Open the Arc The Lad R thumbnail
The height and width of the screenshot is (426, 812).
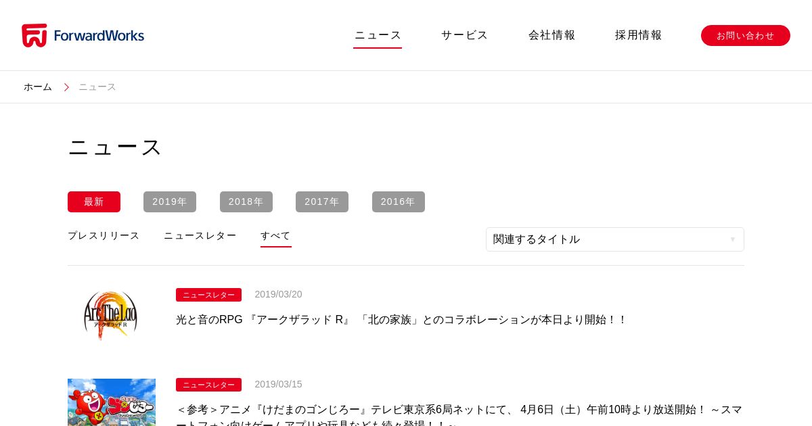point(112,314)
